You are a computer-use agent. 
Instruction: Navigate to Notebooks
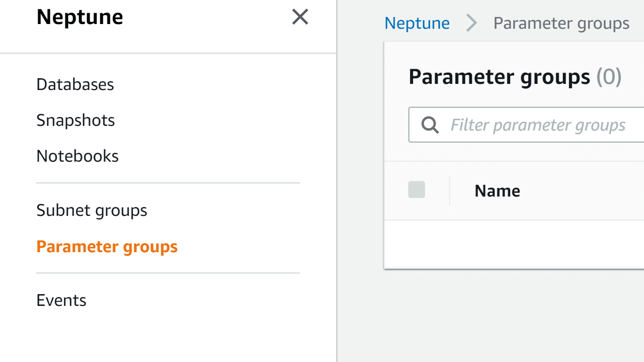click(x=77, y=156)
